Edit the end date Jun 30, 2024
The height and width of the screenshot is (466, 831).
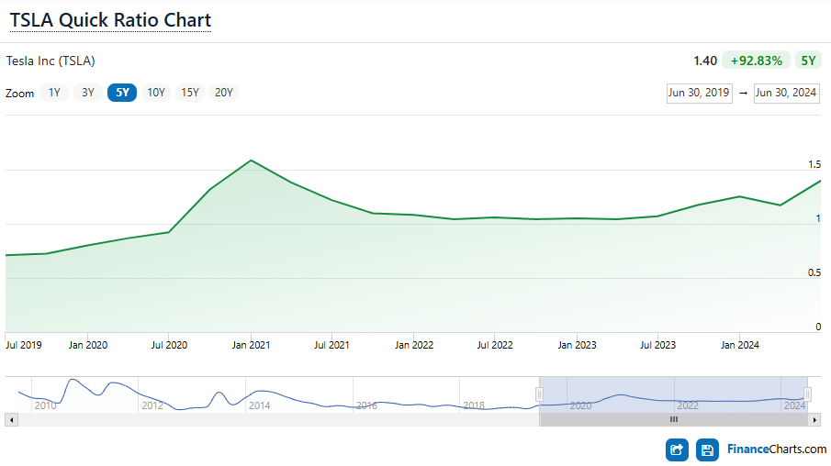click(x=787, y=94)
